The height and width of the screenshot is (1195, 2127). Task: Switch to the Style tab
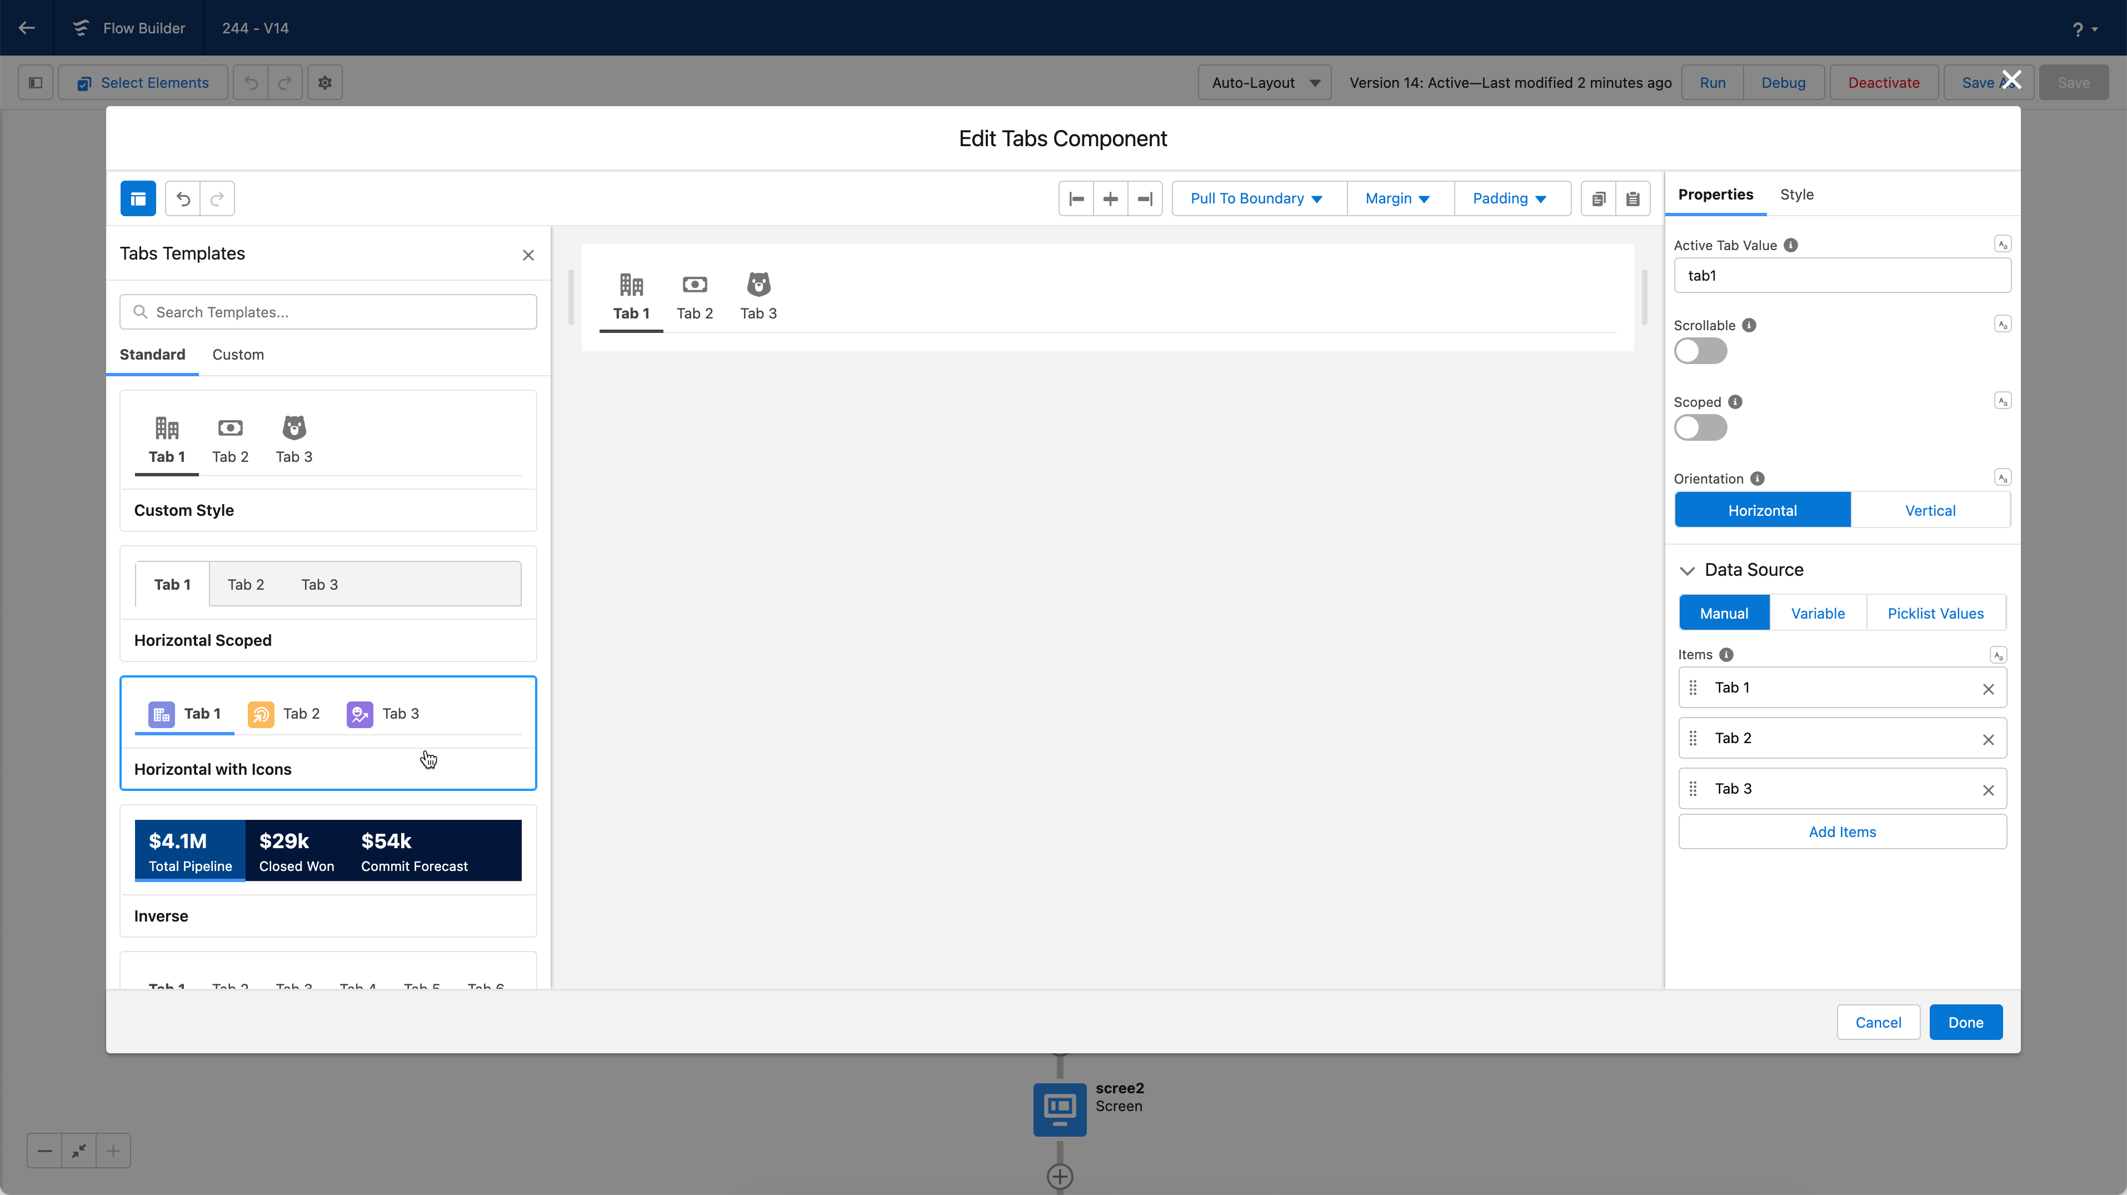click(x=1796, y=194)
